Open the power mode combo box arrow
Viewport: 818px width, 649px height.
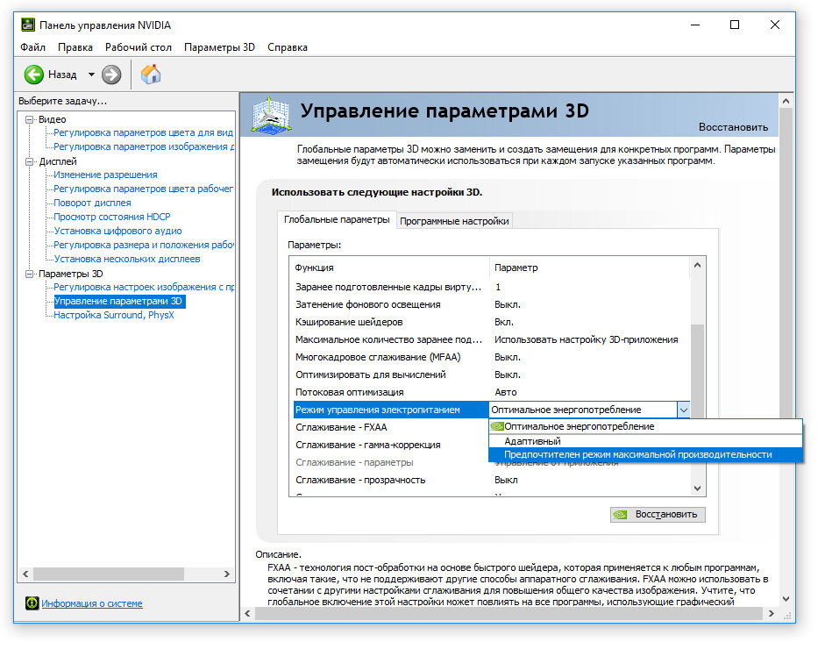[x=683, y=410]
